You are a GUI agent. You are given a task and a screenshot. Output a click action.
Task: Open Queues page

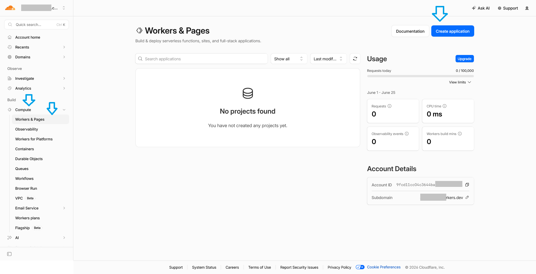tap(22, 169)
